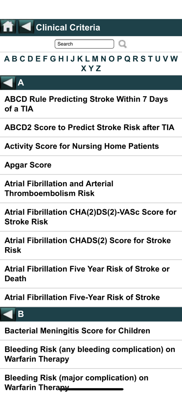Select letter H in the alphabet index
This screenshot has height=394, width=182.
[x=61, y=59]
